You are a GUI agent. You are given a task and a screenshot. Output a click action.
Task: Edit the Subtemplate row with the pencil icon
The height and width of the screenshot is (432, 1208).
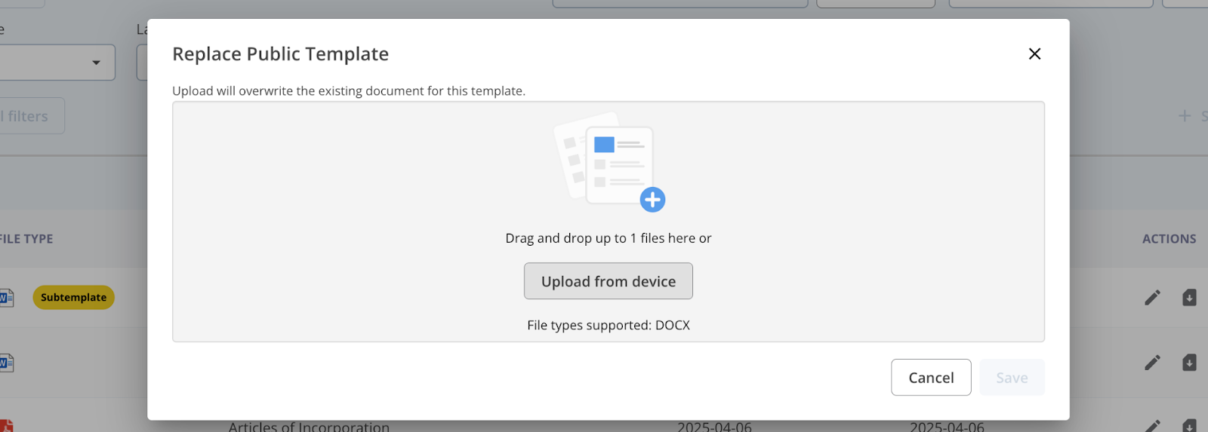1152,298
